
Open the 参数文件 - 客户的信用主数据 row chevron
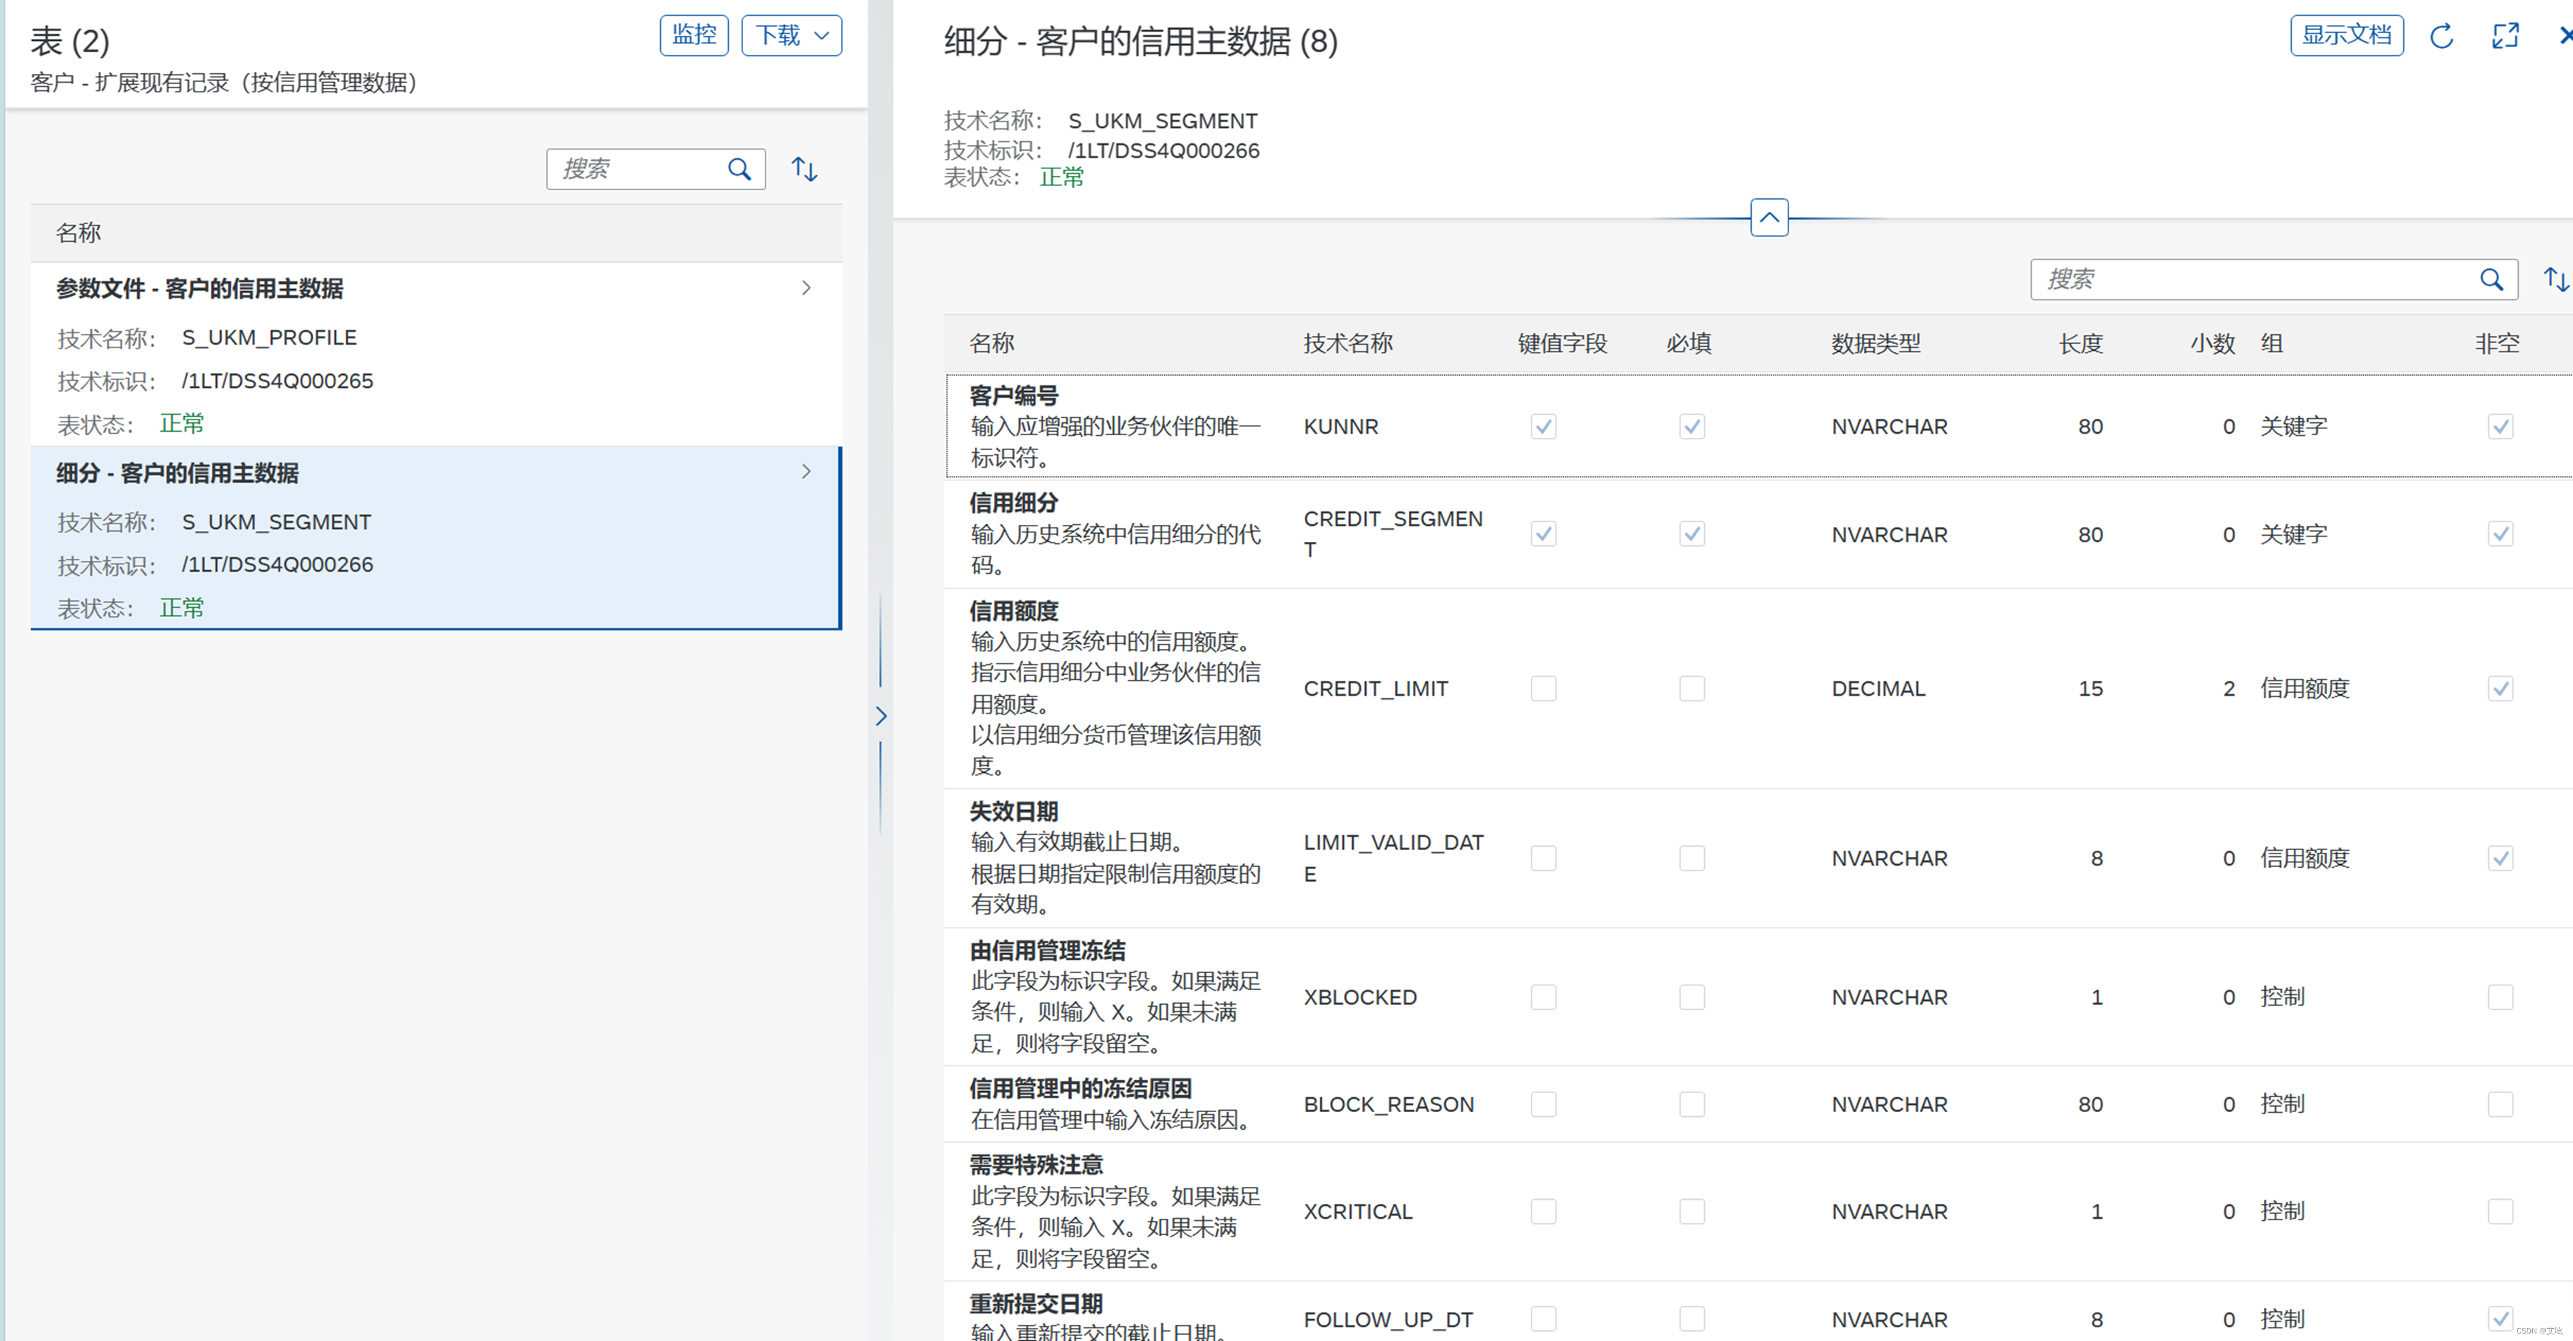pyautogui.click(x=806, y=289)
